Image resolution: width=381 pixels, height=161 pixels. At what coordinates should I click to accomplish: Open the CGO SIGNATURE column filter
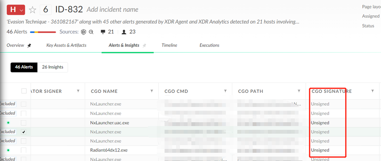(x=373, y=91)
